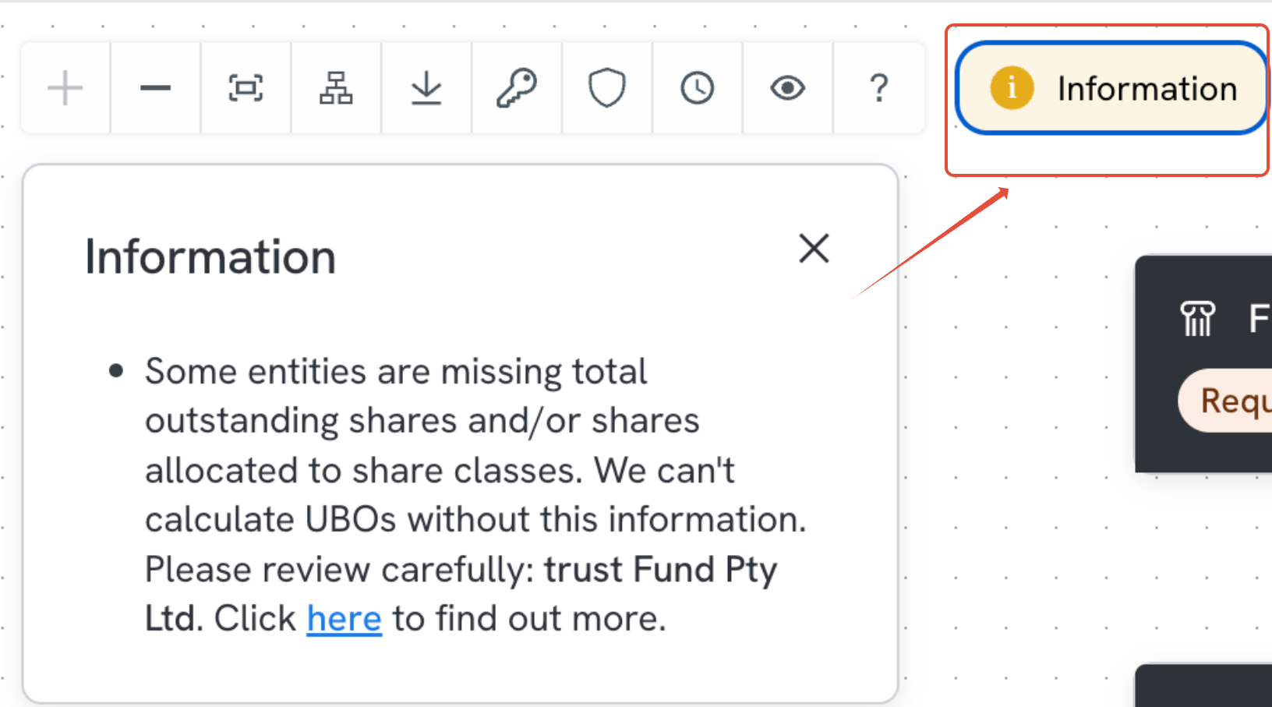This screenshot has width=1272, height=707.
Task: Click the key icon in toolbar
Action: (517, 88)
